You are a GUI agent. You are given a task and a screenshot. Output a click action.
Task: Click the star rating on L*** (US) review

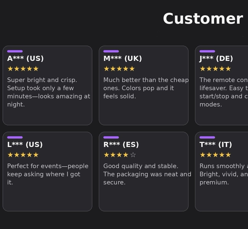23,155
